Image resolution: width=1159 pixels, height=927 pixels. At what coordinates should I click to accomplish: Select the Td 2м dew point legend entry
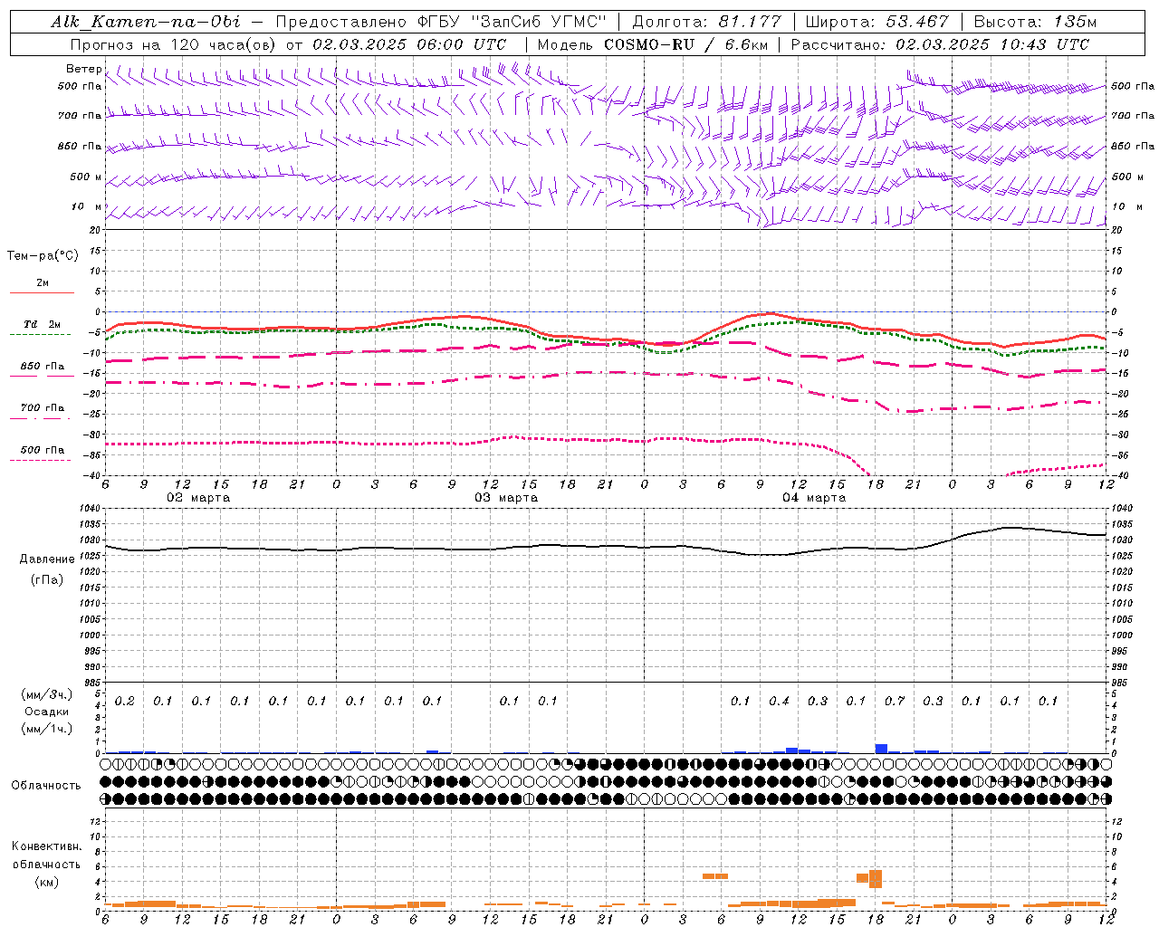43,324
